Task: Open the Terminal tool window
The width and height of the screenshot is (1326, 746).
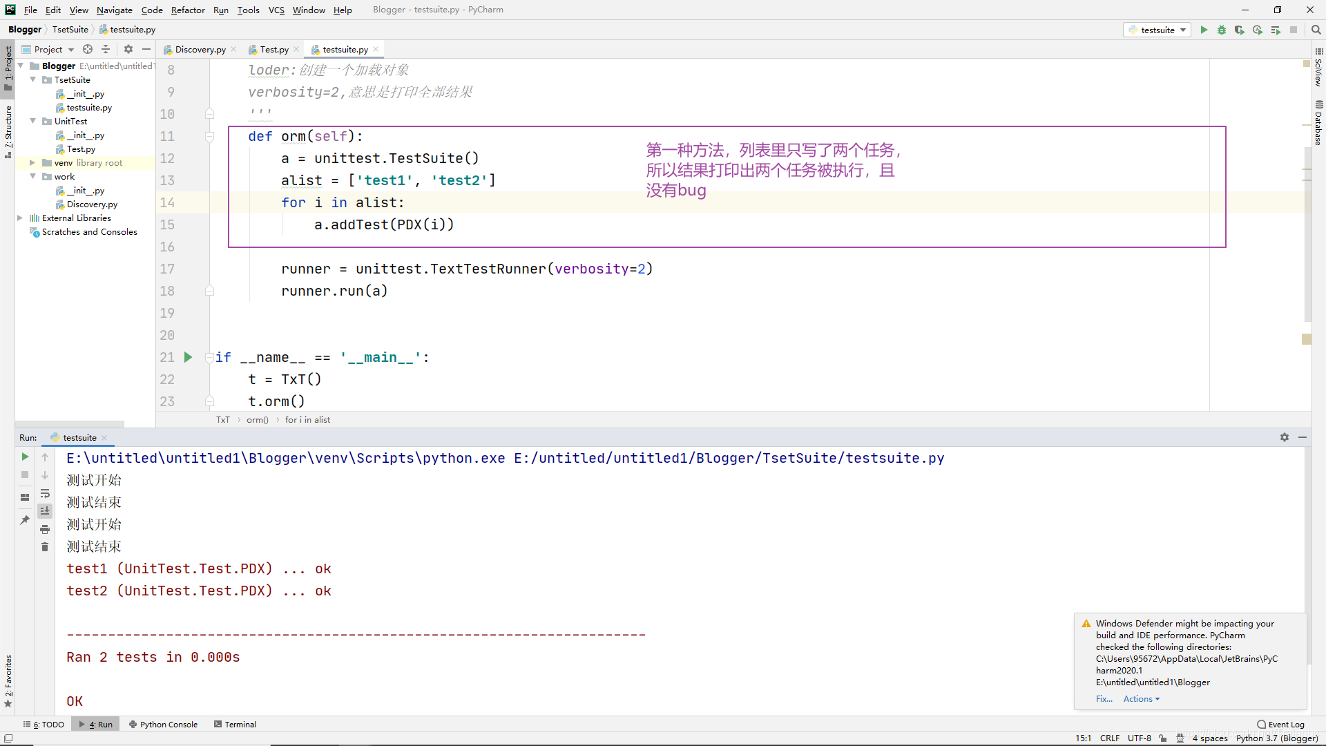Action: coord(236,724)
